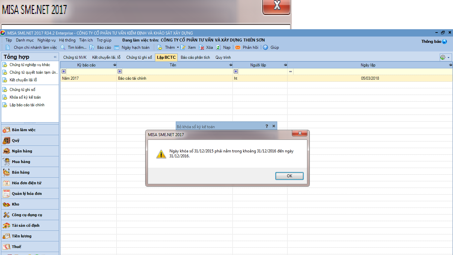Screen dimensions: 453x255
Task: Open Chứng từ quyết toán tạm ứng item
Action: (30, 72)
